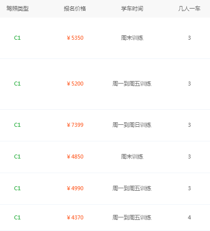The image size is (210, 231).
Task: Click the 学车时间 column header
Action: (x=132, y=9)
